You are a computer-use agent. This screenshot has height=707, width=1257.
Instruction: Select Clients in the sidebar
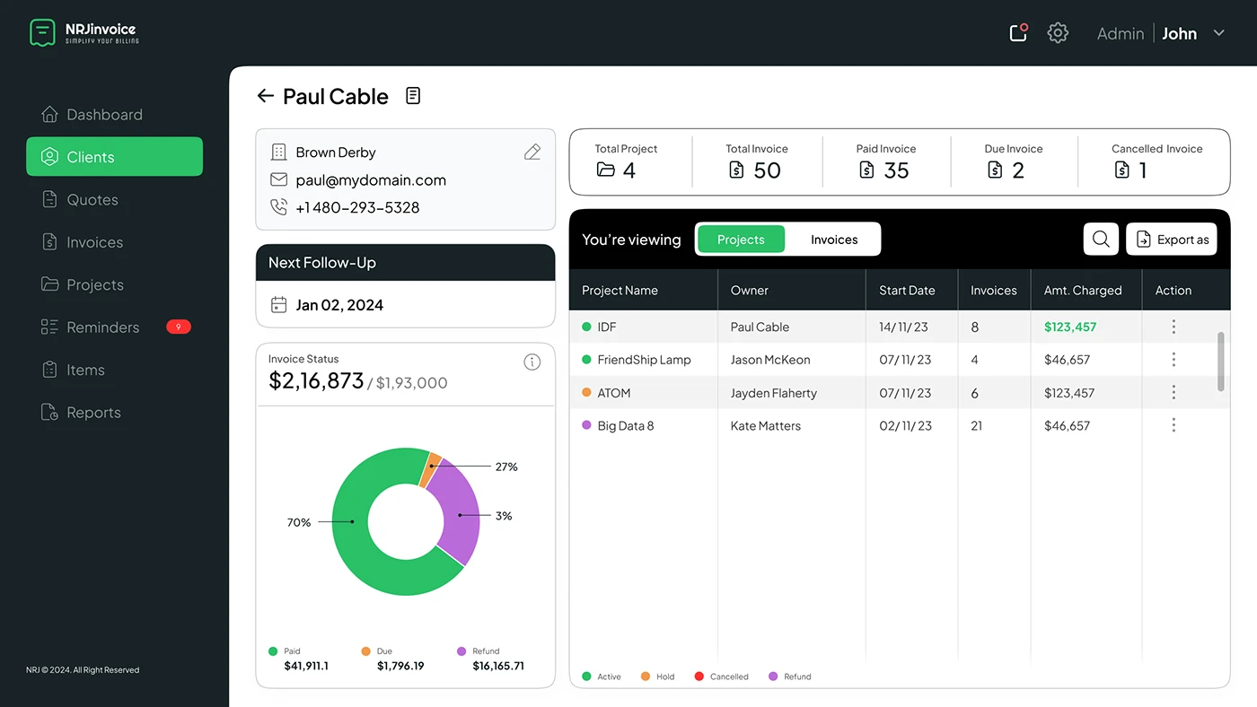[x=114, y=157]
